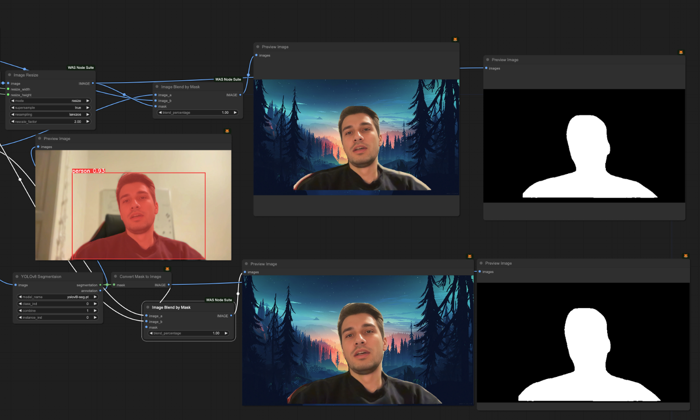
Task: Click the image input socket of Image Resize
Action: [x=8, y=83]
